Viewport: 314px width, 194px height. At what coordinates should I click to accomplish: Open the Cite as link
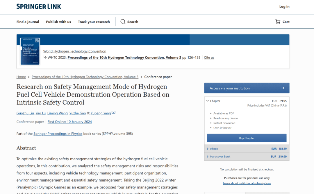[x=209, y=58]
